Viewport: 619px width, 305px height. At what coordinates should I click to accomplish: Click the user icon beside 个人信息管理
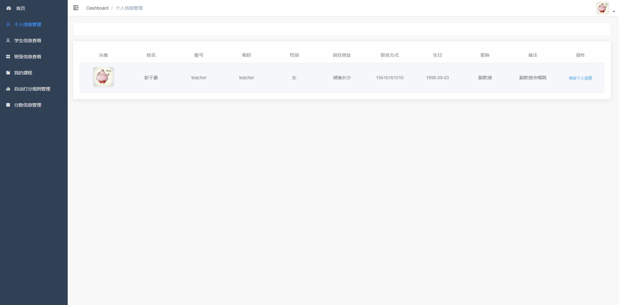click(8, 24)
